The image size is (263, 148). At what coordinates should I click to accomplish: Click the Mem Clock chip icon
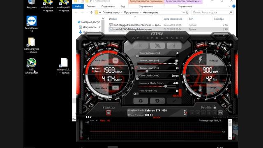pyautogui.click(x=115, y=88)
